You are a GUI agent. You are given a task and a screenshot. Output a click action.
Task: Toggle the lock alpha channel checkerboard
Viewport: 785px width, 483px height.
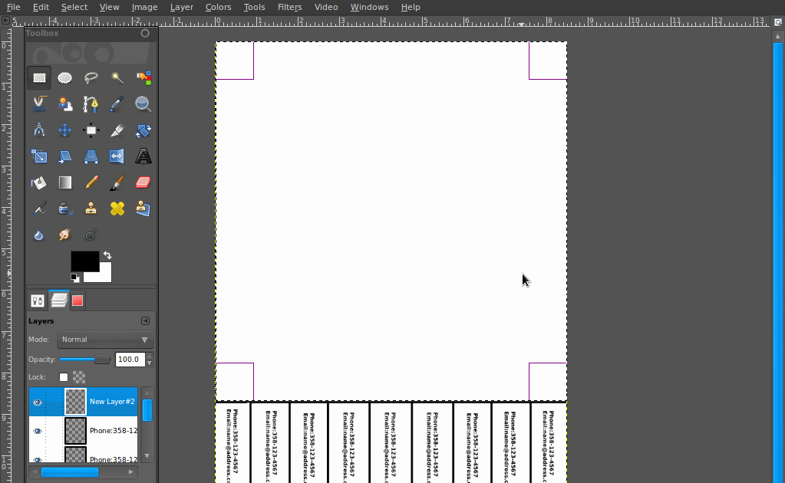[x=79, y=377]
